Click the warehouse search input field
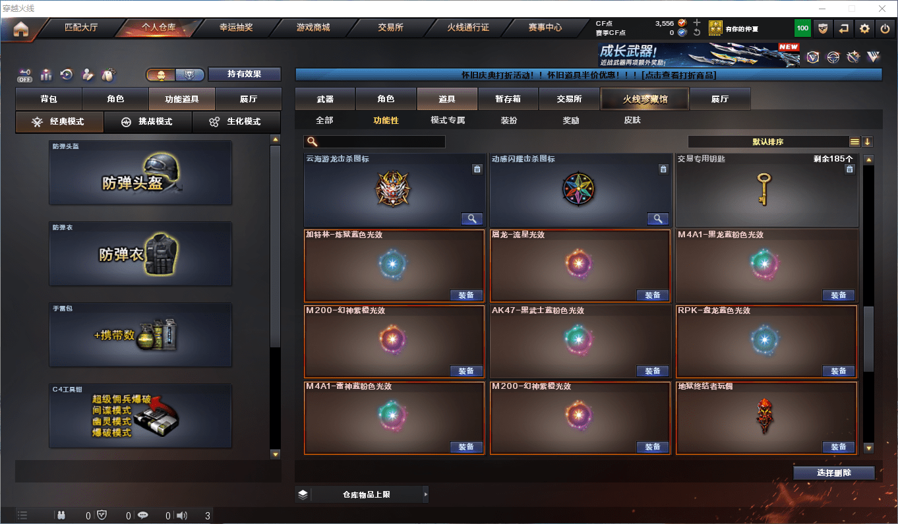The width and height of the screenshot is (898, 524). tap(374, 142)
